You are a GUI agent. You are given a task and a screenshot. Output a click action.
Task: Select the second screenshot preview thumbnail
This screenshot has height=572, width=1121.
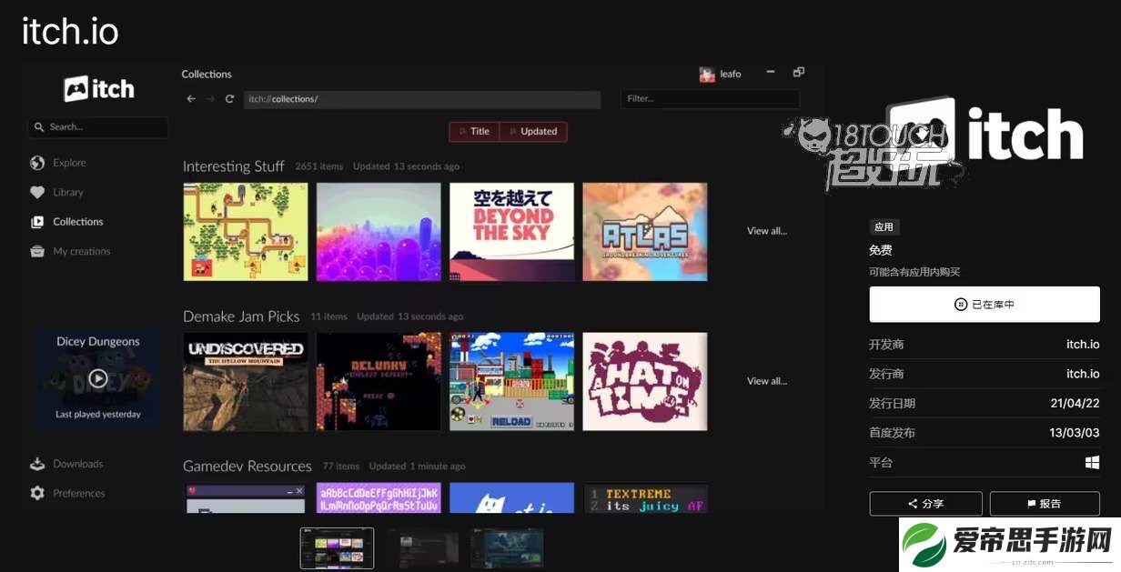click(x=422, y=548)
